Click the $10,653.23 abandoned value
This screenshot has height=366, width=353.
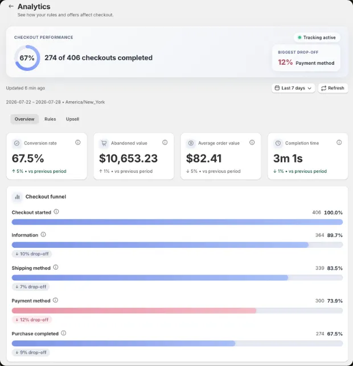pyautogui.click(x=128, y=158)
